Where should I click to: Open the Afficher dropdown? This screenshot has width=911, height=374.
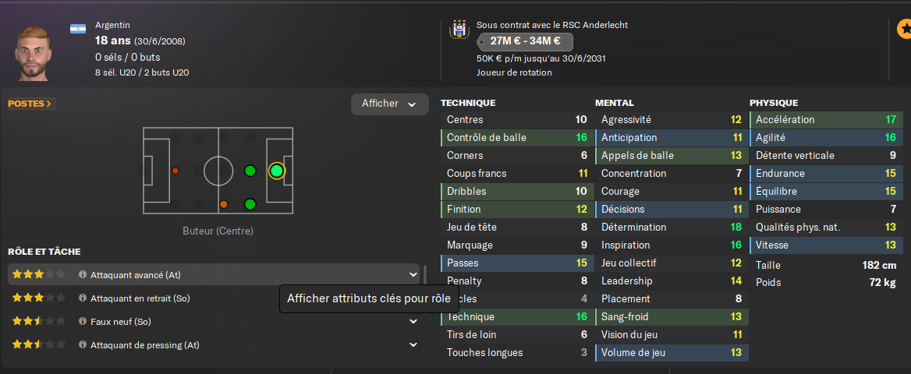[x=389, y=104]
